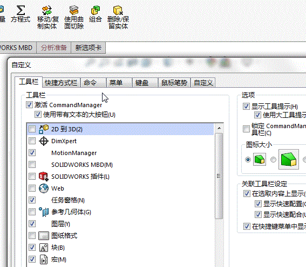306x267 pixels.
Task: Enable the DimXpert toolbar checkbox
Action: click(32, 141)
